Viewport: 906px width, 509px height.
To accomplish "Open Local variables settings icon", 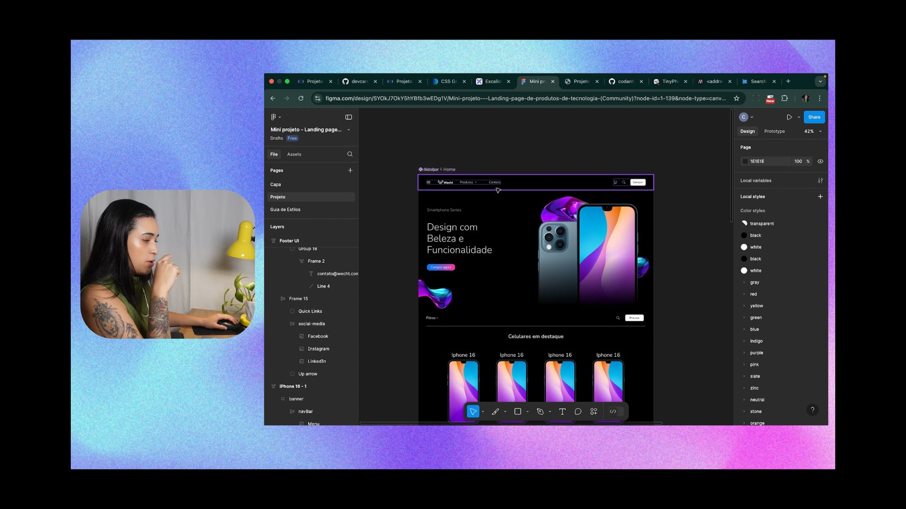I will point(820,181).
